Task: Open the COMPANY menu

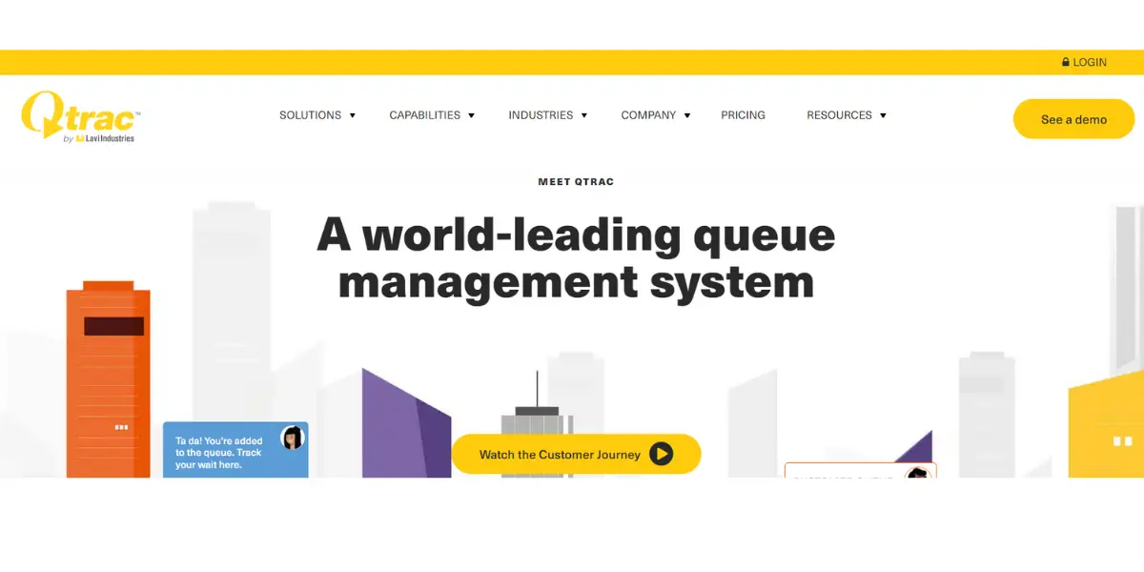Action: tap(648, 115)
